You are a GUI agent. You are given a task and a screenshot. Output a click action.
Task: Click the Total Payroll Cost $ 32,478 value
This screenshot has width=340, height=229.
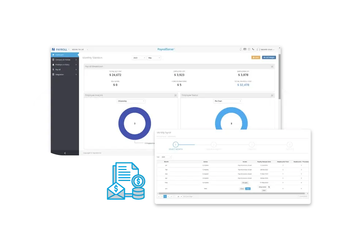pyautogui.click(x=243, y=85)
